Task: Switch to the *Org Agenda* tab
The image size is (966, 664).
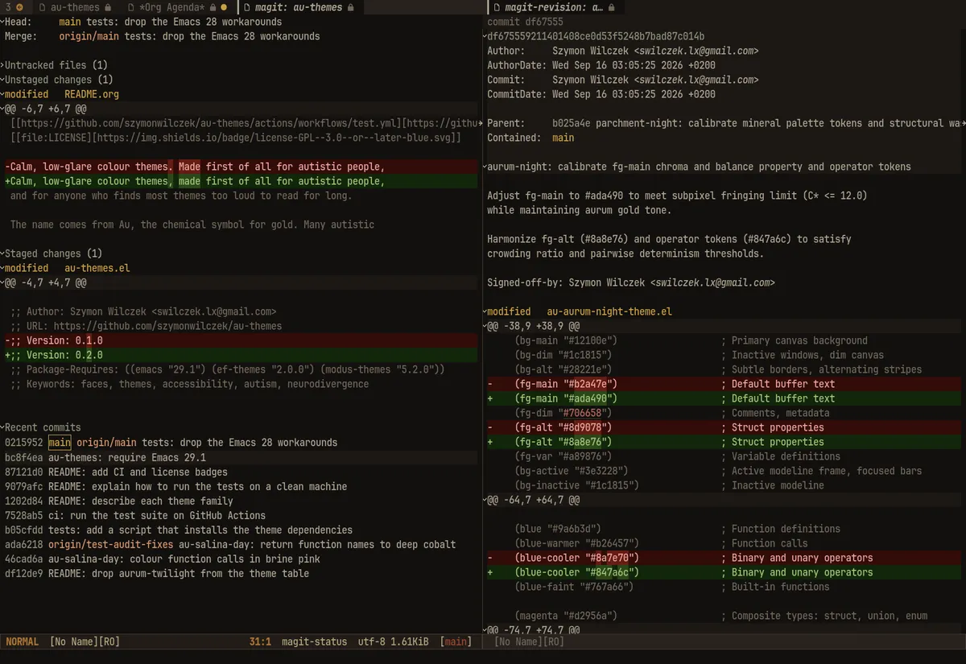Action: click(x=171, y=7)
